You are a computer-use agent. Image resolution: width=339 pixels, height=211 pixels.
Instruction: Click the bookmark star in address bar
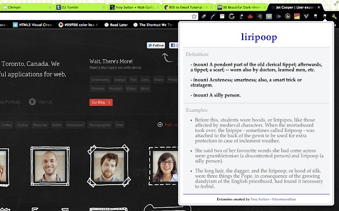point(195,16)
